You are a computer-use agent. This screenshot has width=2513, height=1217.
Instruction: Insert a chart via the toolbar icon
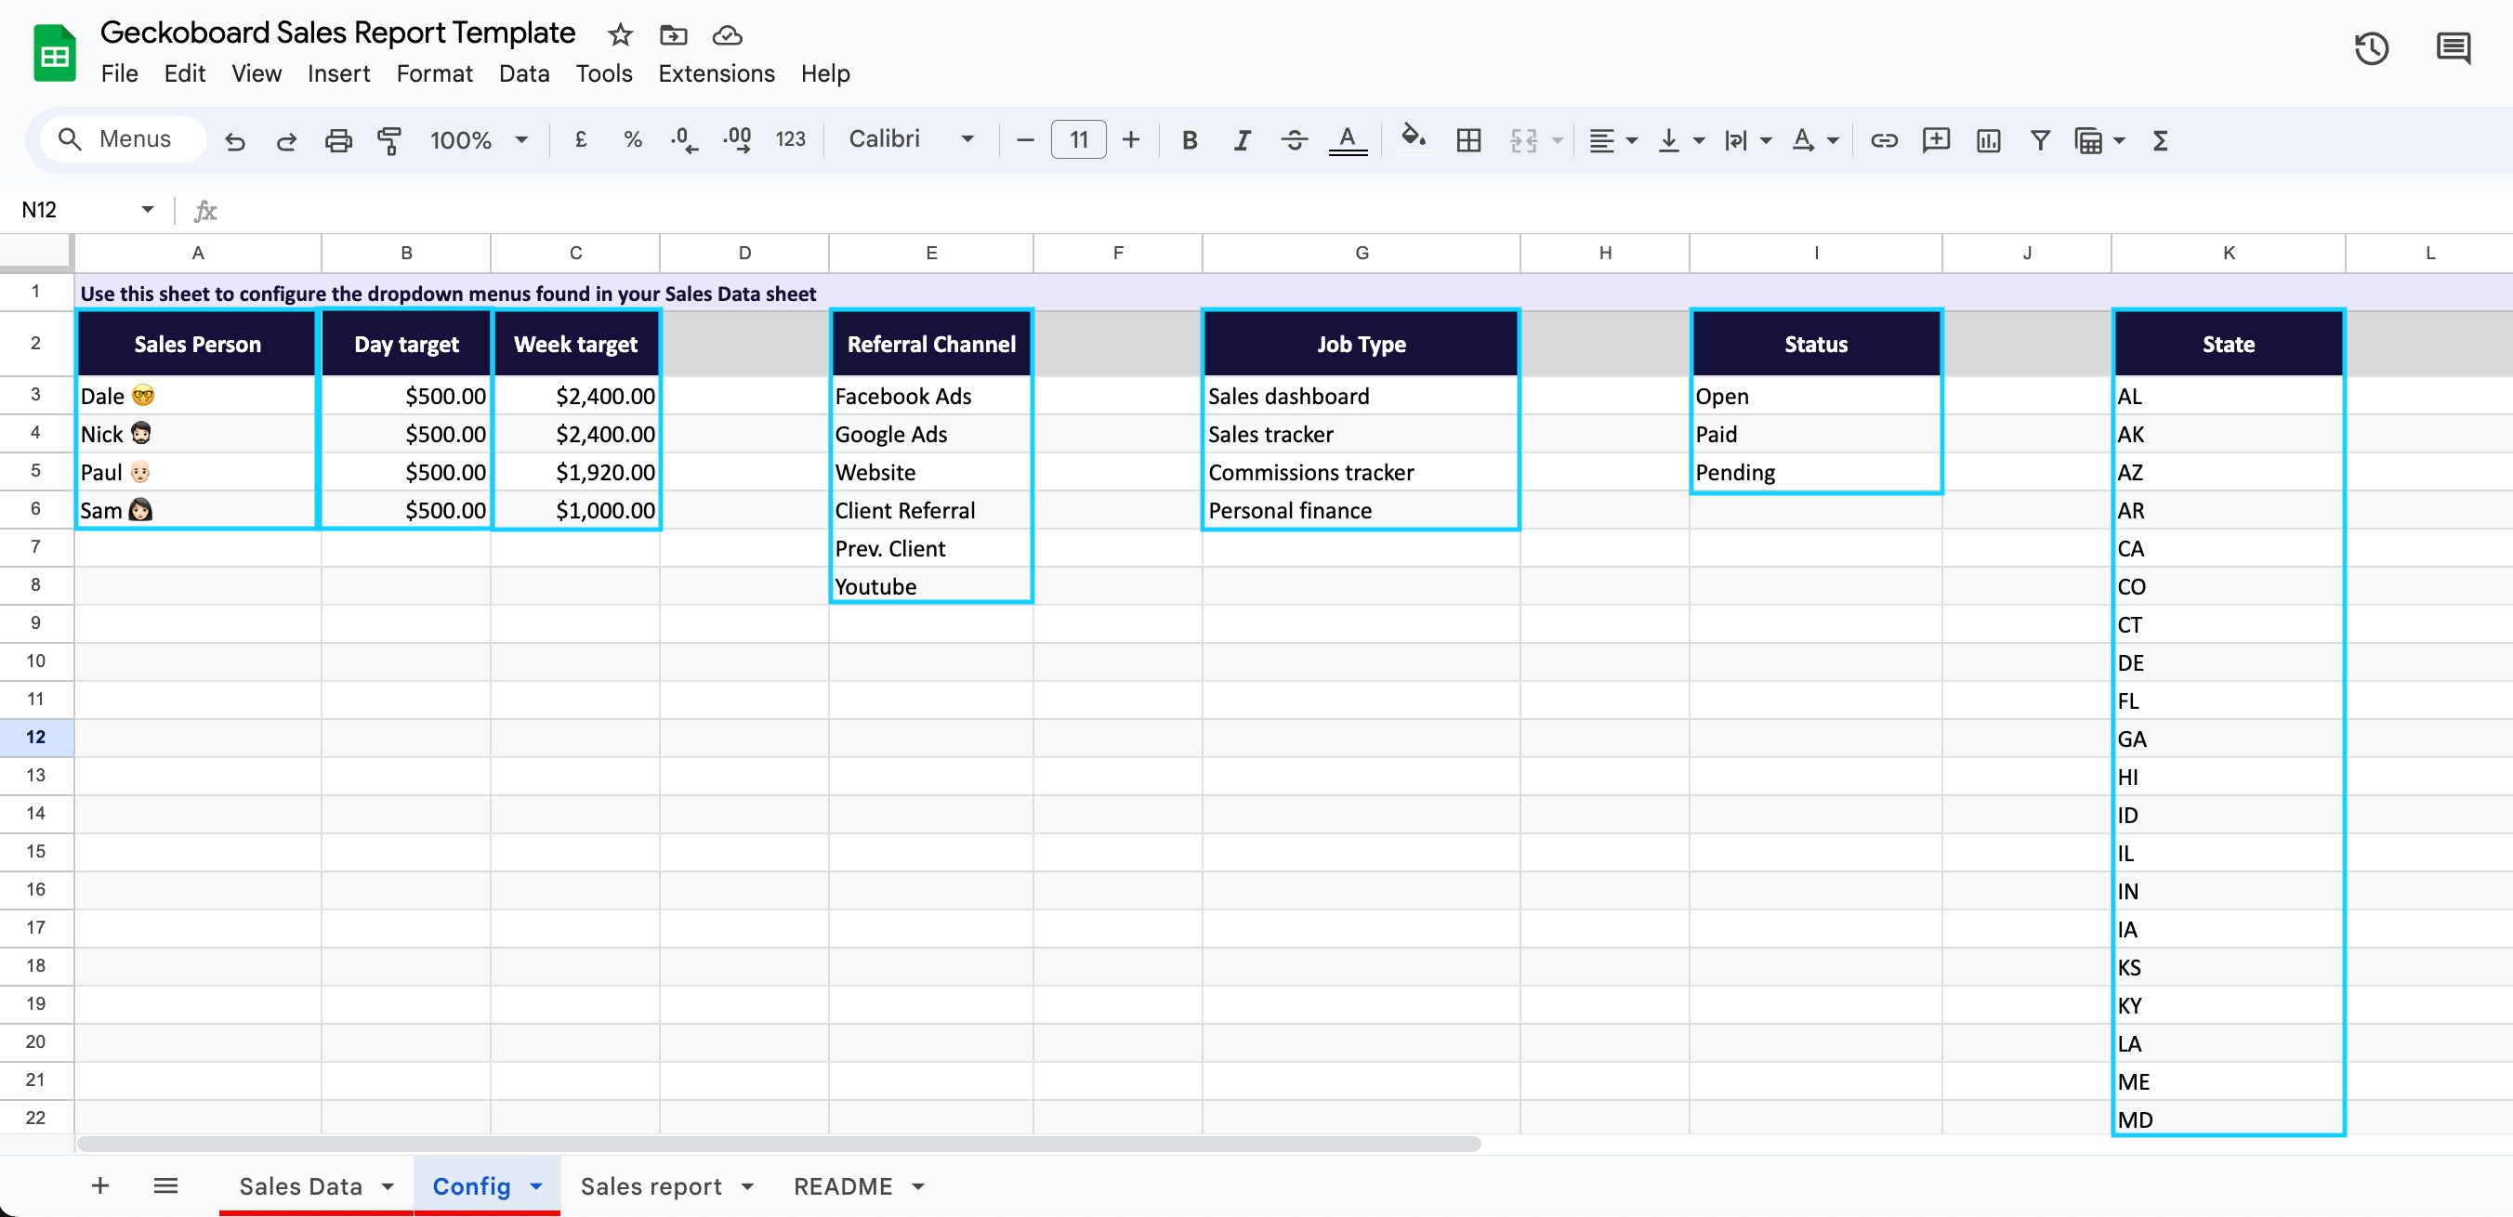tap(1988, 139)
